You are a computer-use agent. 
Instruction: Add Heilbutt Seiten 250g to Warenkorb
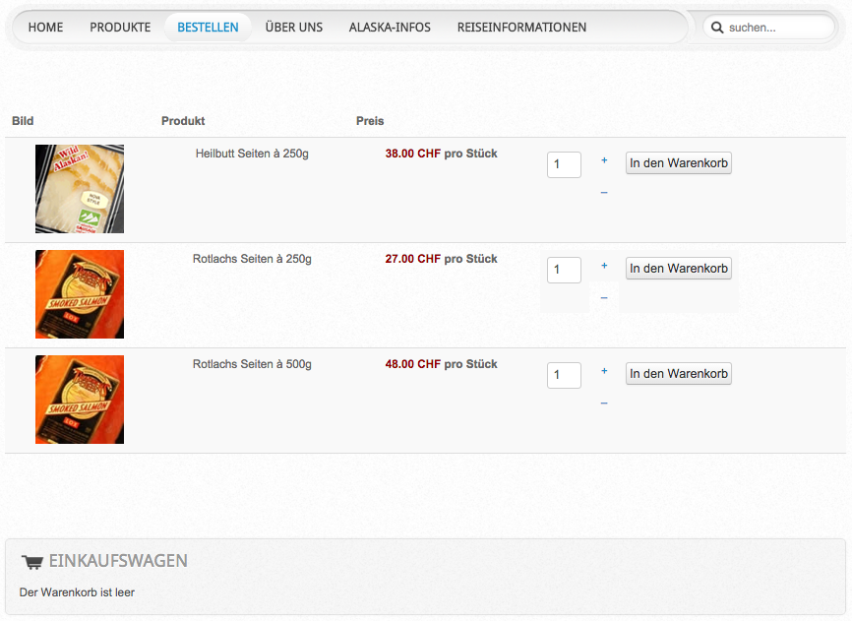coord(679,163)
